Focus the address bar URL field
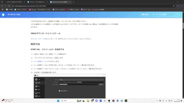The image size is (184, 103). [93, 6]
